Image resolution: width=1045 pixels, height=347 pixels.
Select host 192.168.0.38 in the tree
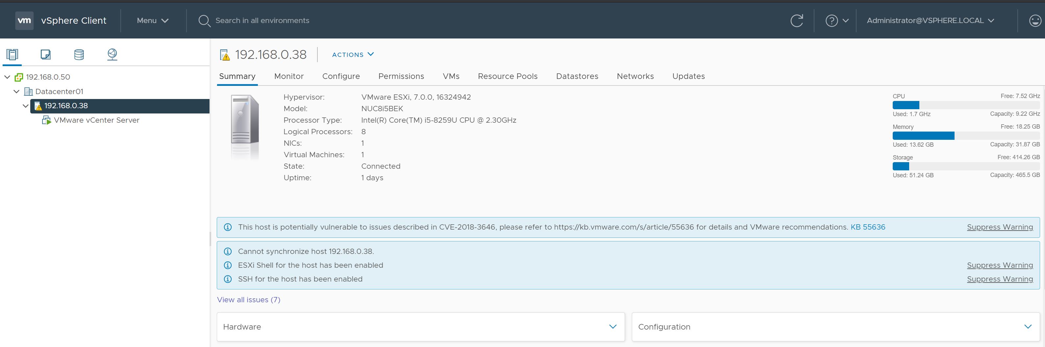pyautogui.click(x=66, y=106)
